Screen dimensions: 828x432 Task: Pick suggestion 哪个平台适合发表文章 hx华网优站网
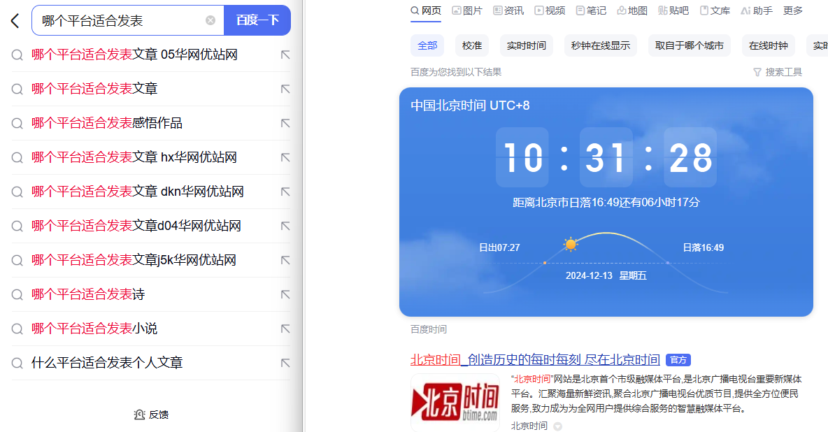(x=134, y=157)
